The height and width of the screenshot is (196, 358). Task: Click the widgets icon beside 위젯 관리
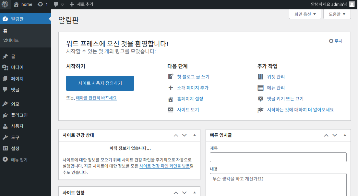(260, 77)
